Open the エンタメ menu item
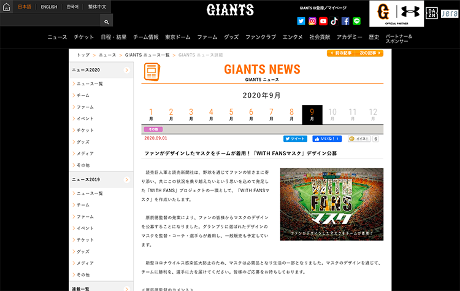 (x=293, y=37)
